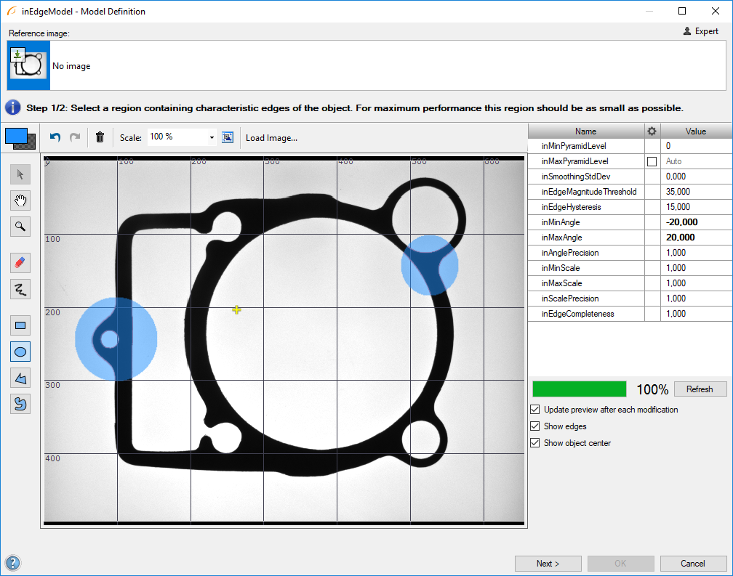Pick the eraser tool
Screen dimensions: 733x576
[x=20, y=262]
